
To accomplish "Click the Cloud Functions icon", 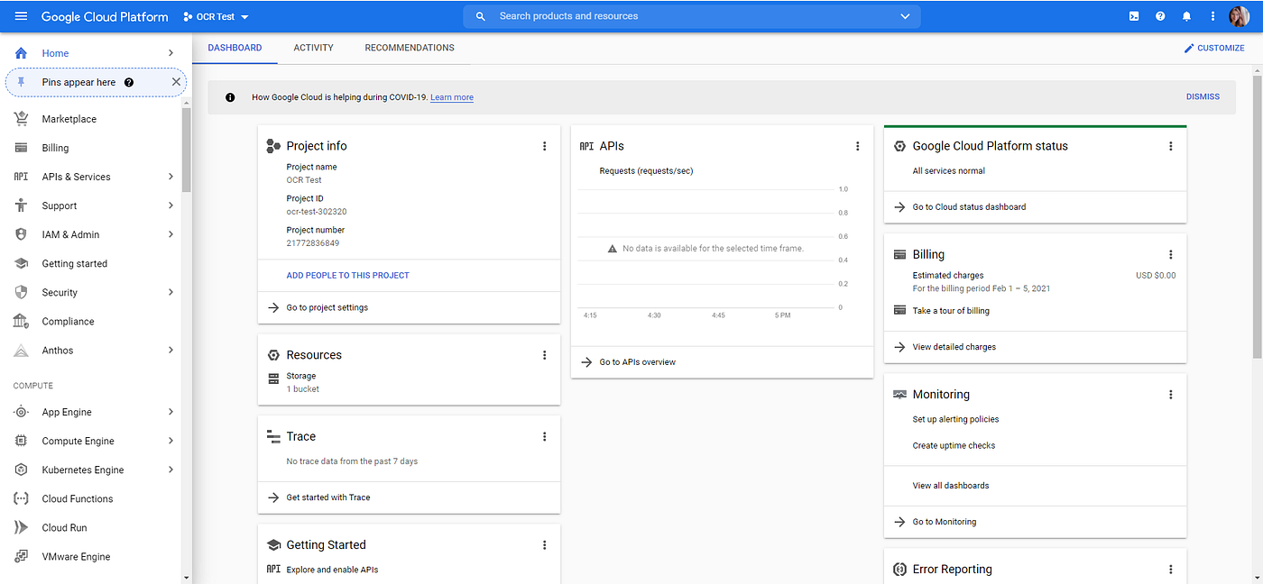I will 20,498.
